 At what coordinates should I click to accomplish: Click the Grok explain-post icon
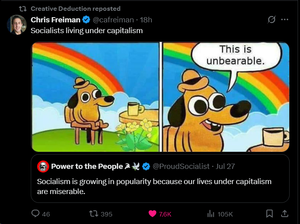[272, 20]
